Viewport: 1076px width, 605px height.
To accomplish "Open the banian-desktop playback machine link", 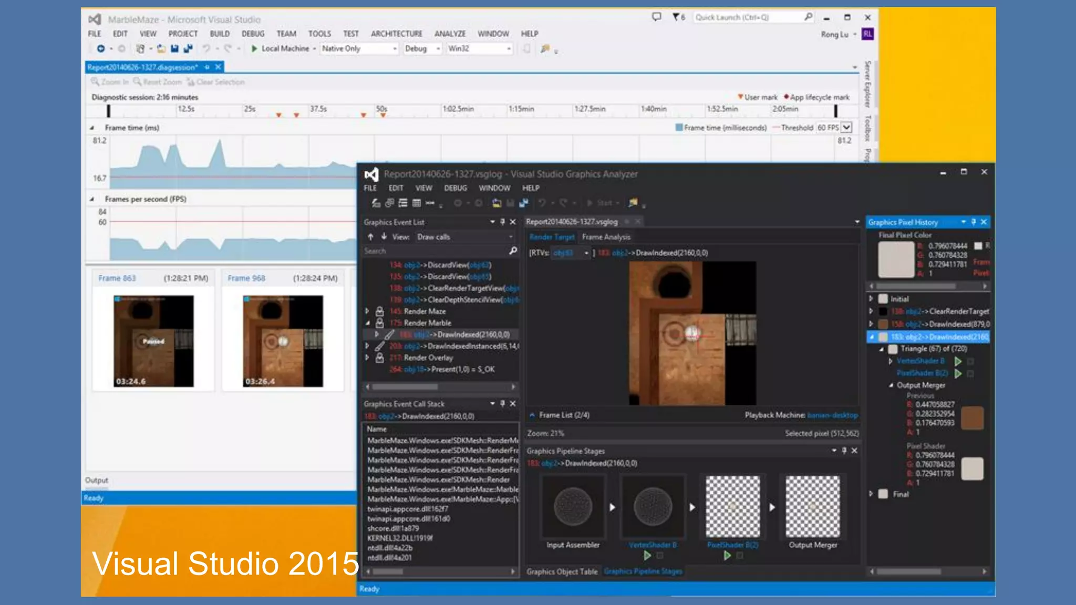I will [833, 415].
